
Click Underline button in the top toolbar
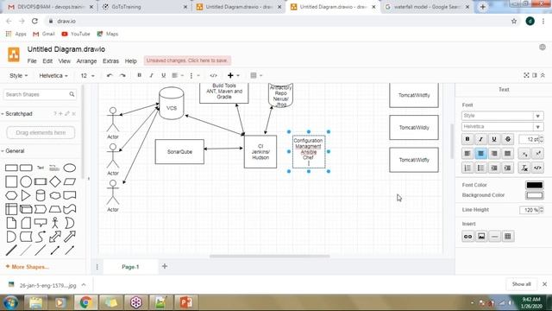tap(163, 75)
